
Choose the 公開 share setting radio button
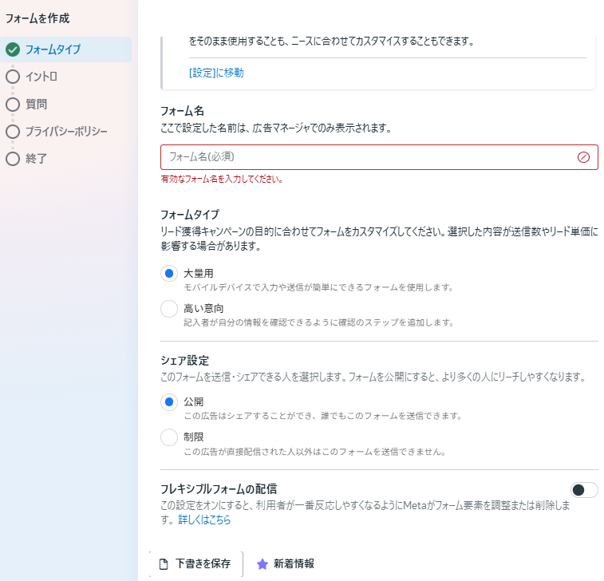click(x=169, y=402)
